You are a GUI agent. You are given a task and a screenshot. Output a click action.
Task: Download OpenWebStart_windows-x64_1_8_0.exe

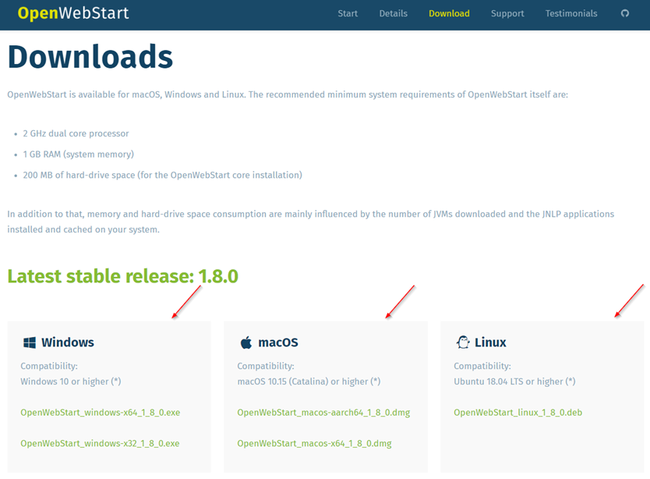coord(101,413)
